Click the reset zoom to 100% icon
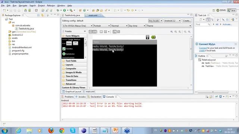 (x=180, y=32)
